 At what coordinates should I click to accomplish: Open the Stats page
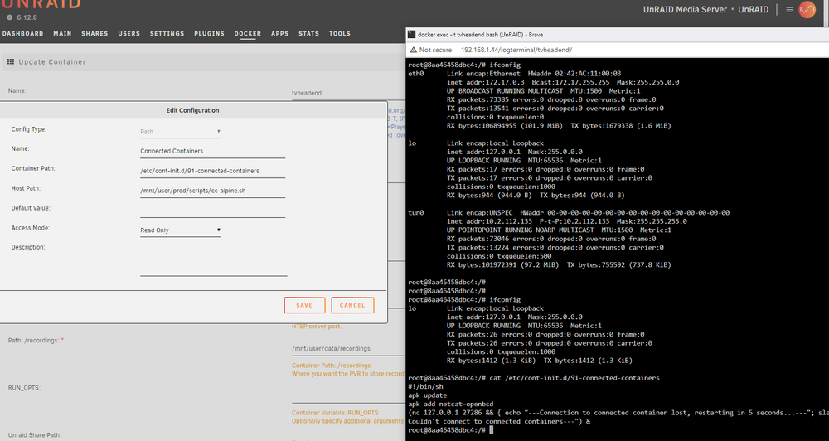click(308, 33)
